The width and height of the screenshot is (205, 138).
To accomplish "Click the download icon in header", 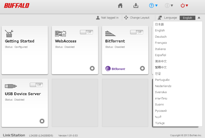I will tap(136, 5).
